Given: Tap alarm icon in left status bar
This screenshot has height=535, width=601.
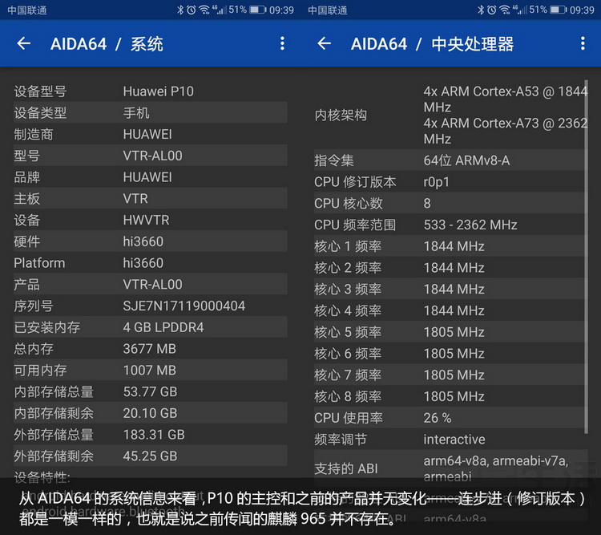Looking at the screenshot, I should tap(191, 10).
